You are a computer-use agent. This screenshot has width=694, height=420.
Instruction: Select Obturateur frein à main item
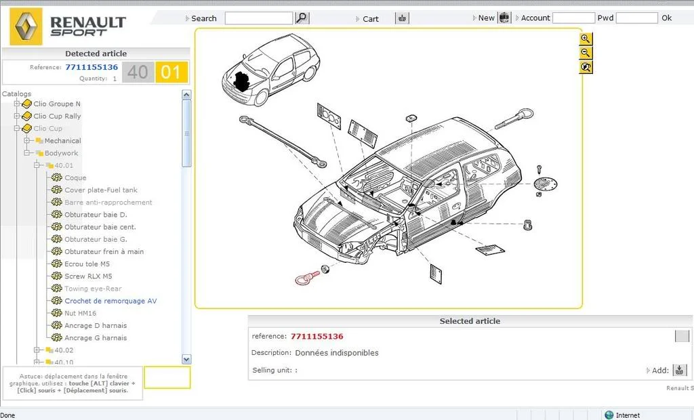pyautogui.click(x=104, y=251)
